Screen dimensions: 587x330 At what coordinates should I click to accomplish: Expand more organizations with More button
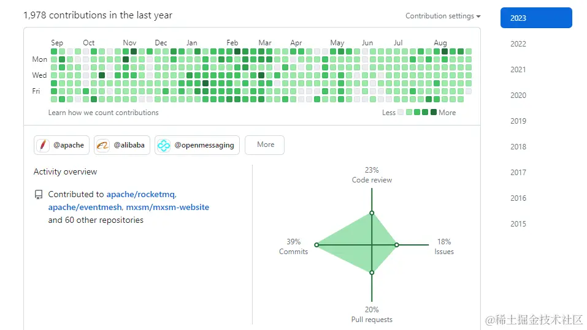point(264,145)
